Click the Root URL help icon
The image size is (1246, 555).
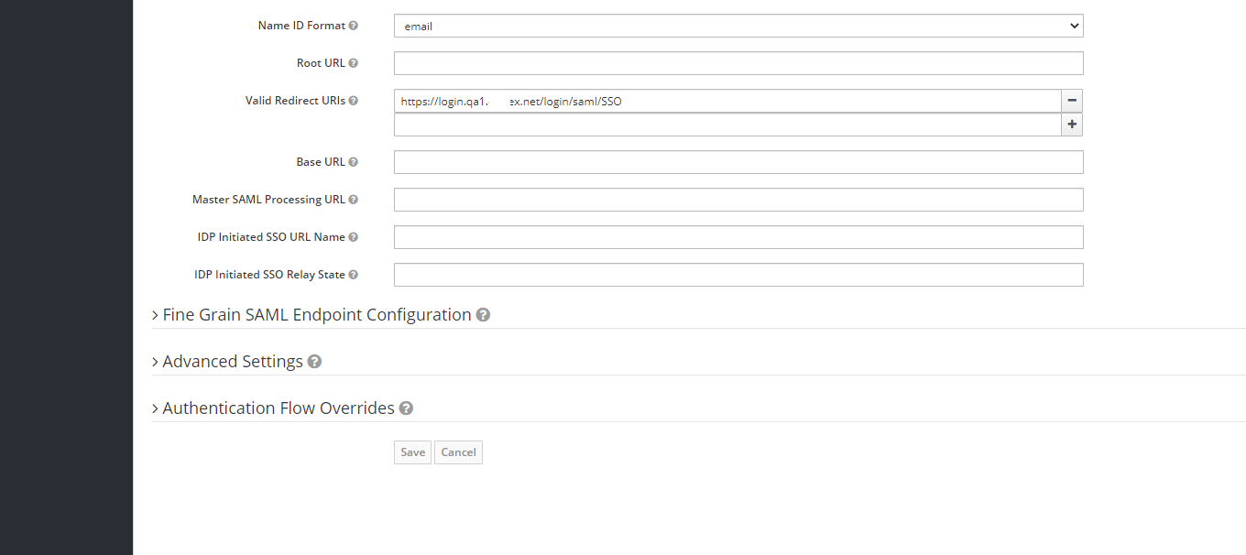pyautogui.click(x=355, y=62)
